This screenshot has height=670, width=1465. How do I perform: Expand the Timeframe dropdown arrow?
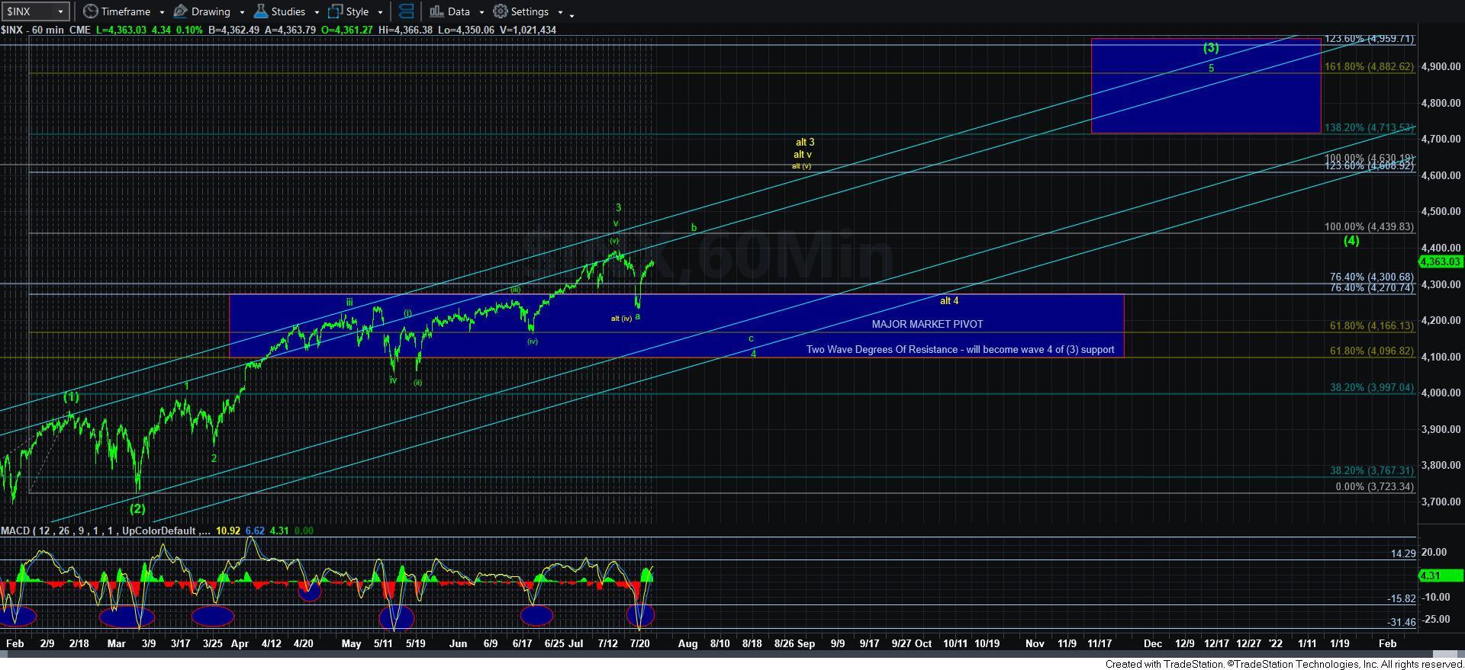coord(162,12)
